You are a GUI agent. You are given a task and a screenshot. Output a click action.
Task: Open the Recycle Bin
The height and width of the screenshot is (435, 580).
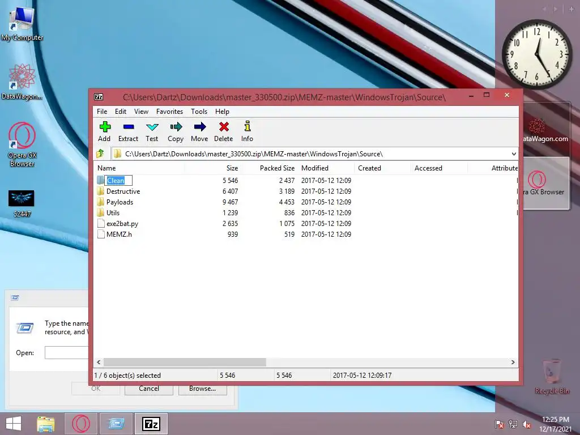(552, 376)
